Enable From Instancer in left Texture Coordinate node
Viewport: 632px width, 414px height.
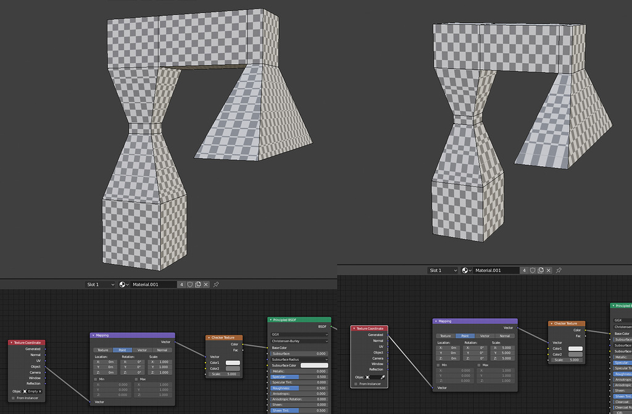click(x=14, y=398)
